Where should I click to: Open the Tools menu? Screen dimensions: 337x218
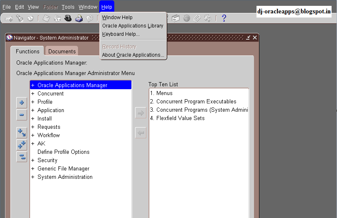click(68, 7)
